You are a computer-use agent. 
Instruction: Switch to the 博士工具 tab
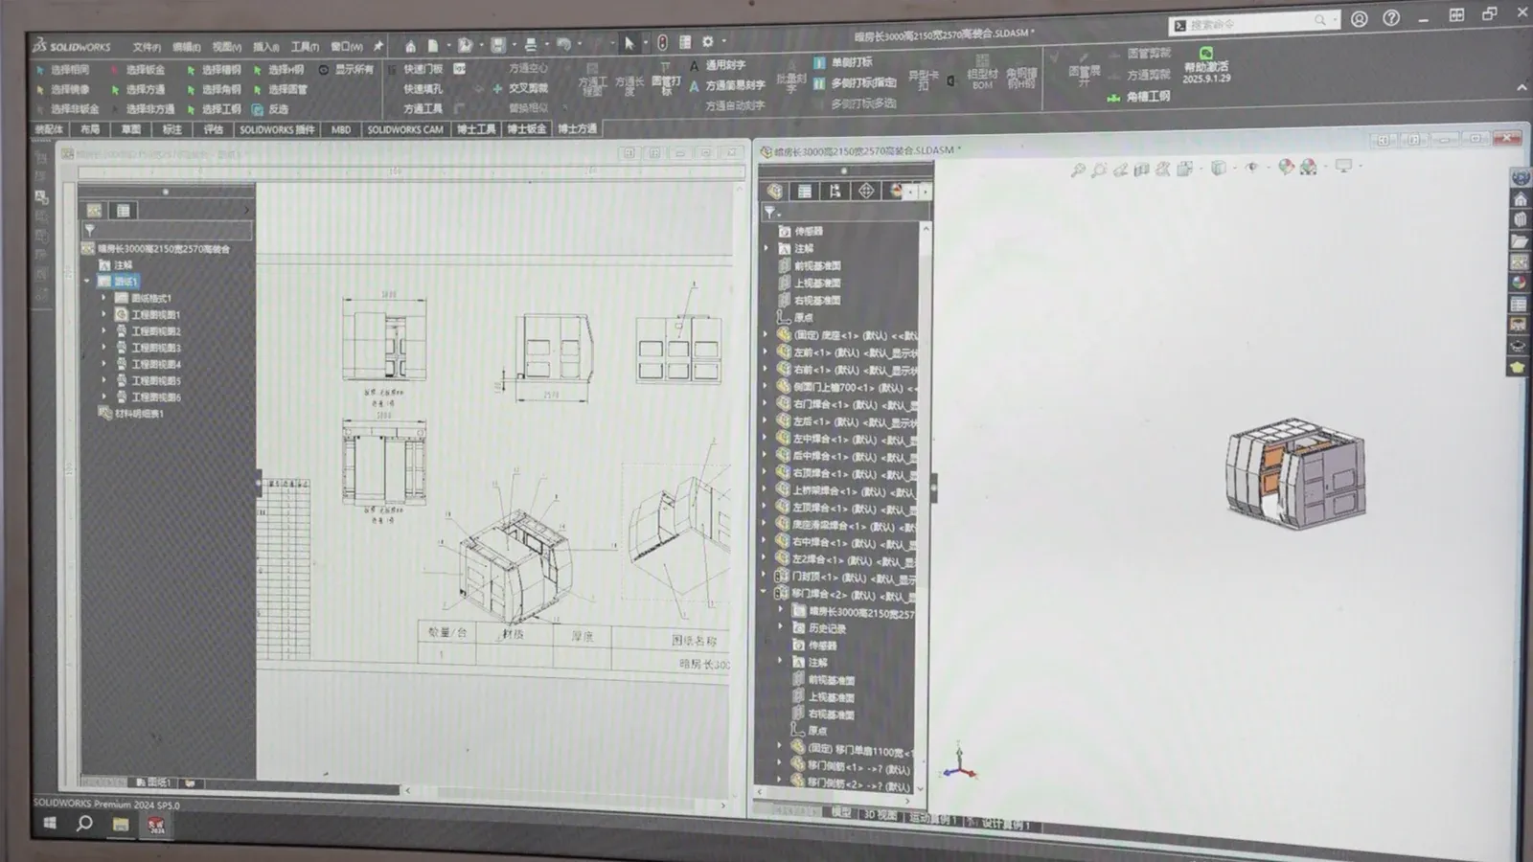[x=476, y=129]
